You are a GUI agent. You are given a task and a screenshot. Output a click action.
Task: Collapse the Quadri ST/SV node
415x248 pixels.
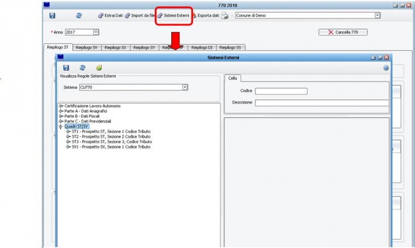(61, 127)
